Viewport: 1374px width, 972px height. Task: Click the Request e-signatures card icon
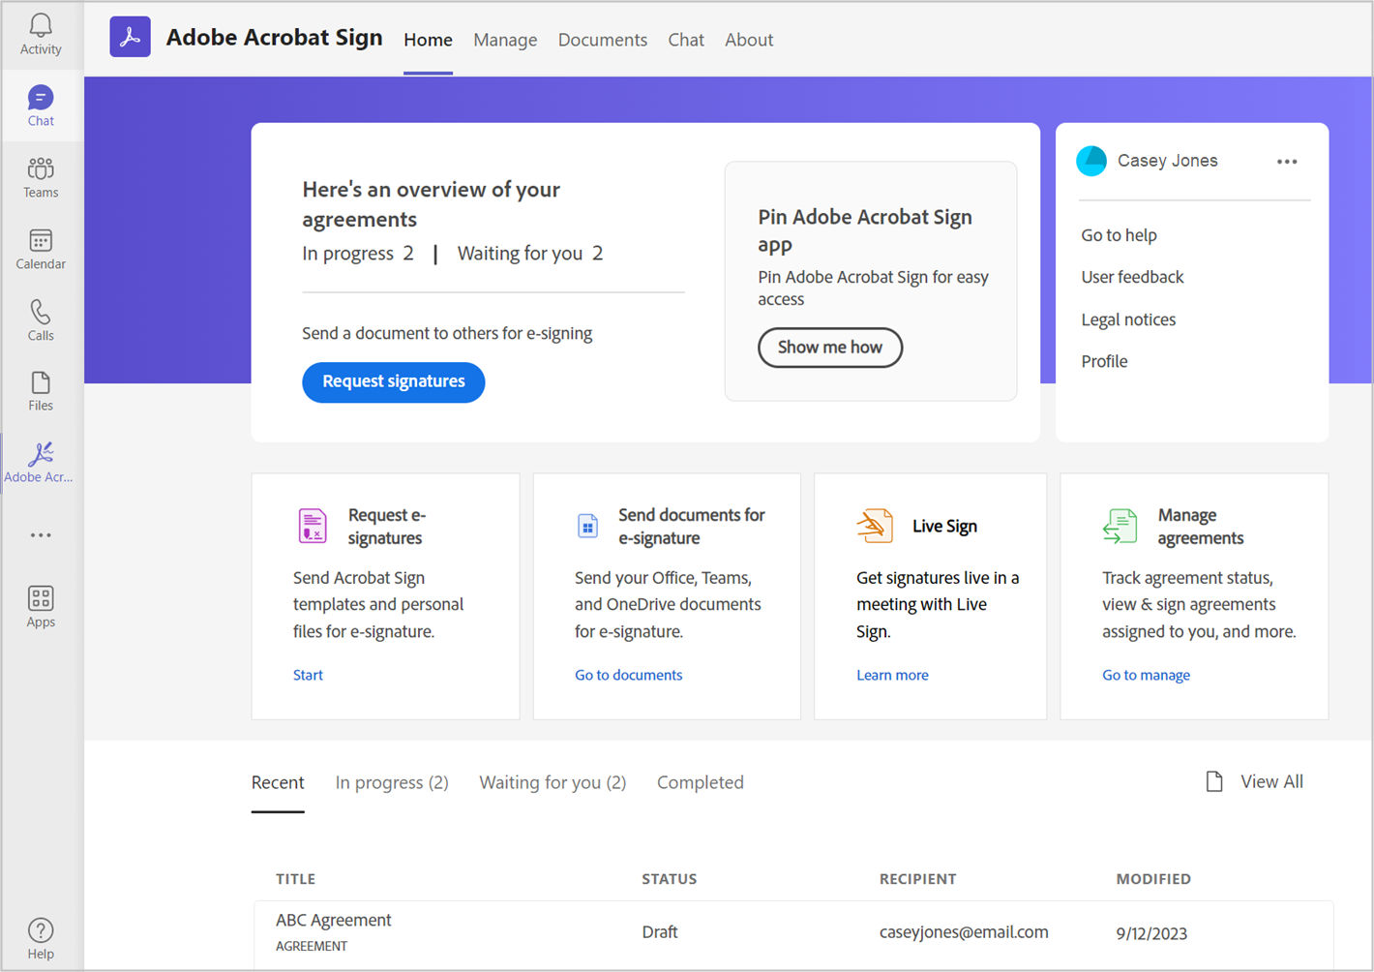[313, 526]
